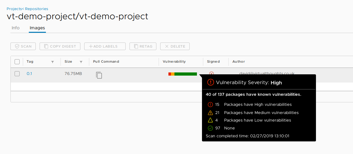
Task: Switch to the Info tab
Action: (16, 28)
